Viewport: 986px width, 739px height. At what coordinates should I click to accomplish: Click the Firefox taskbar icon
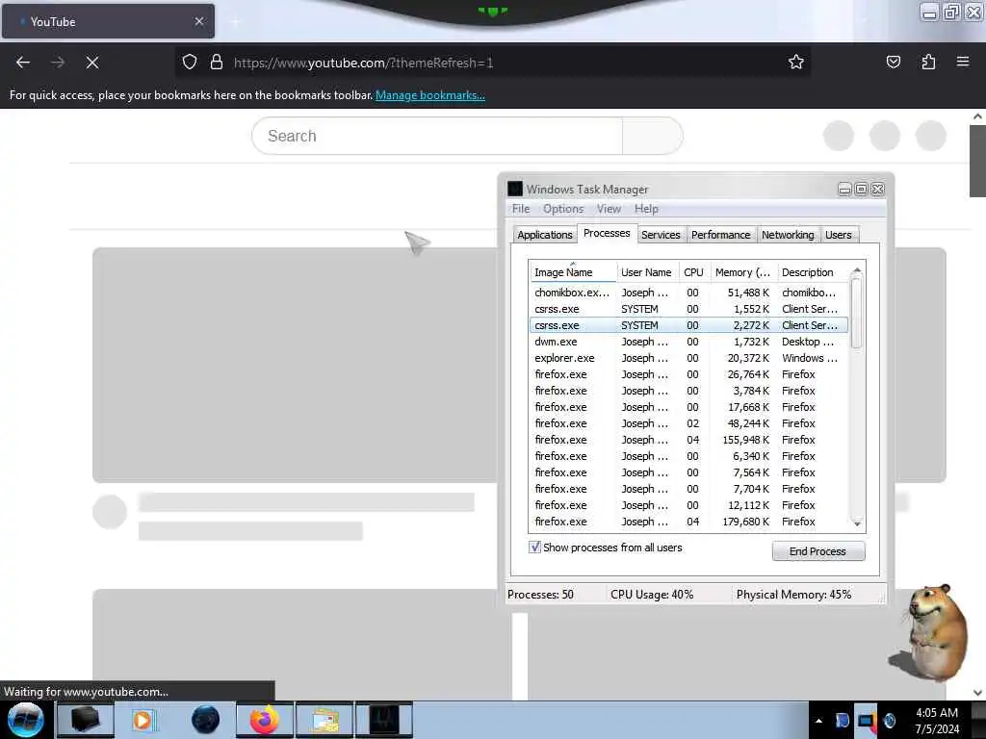264,720
